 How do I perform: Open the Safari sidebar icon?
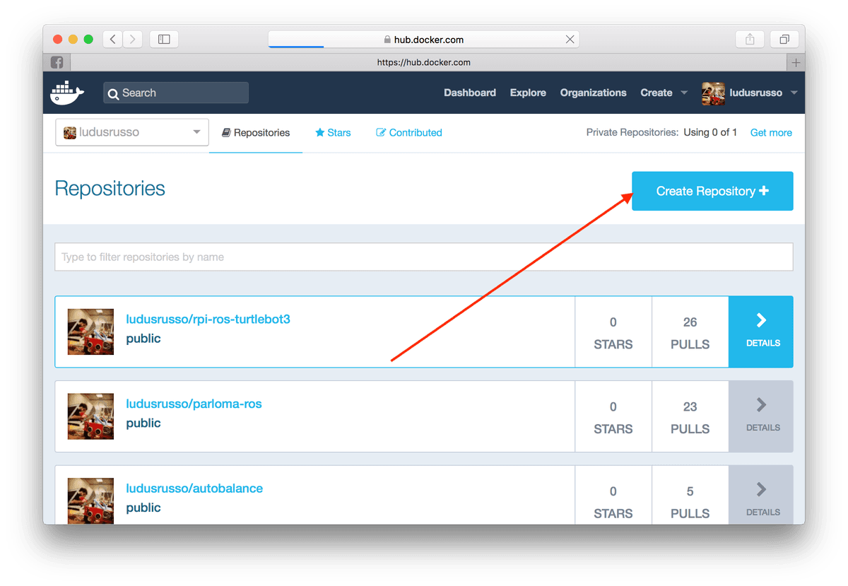(164, 39)
